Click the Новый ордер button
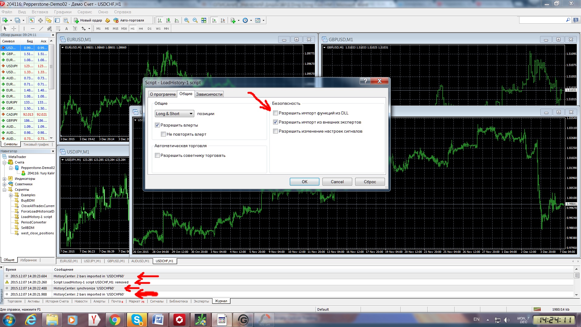 point(88,20)
